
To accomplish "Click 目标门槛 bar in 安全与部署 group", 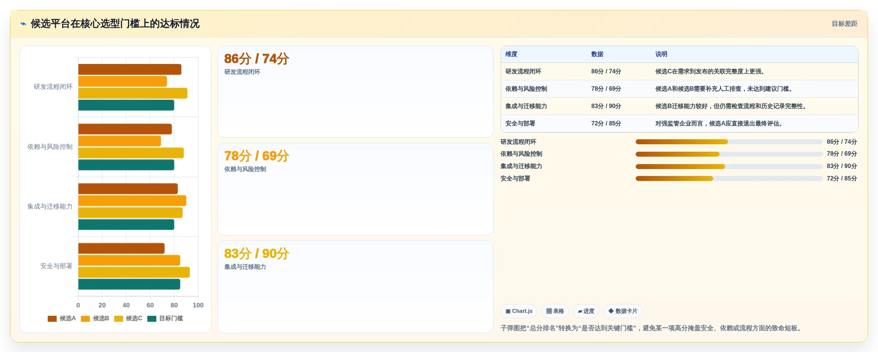I will 129,284.
